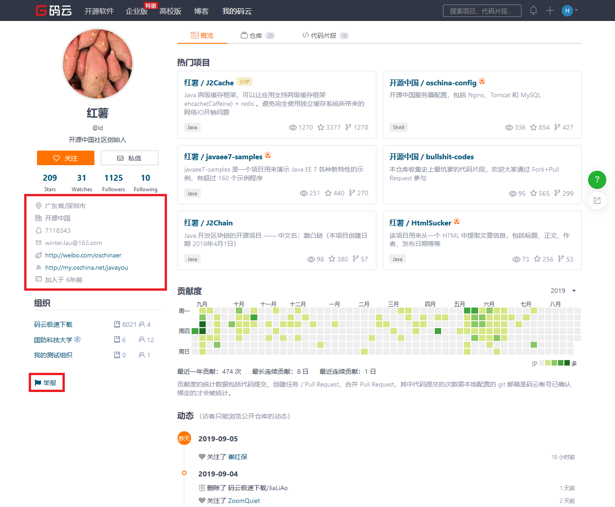Click the winter.lau@163.com email
This screenshot has width=615, height=507.
(x=73, y=243)
